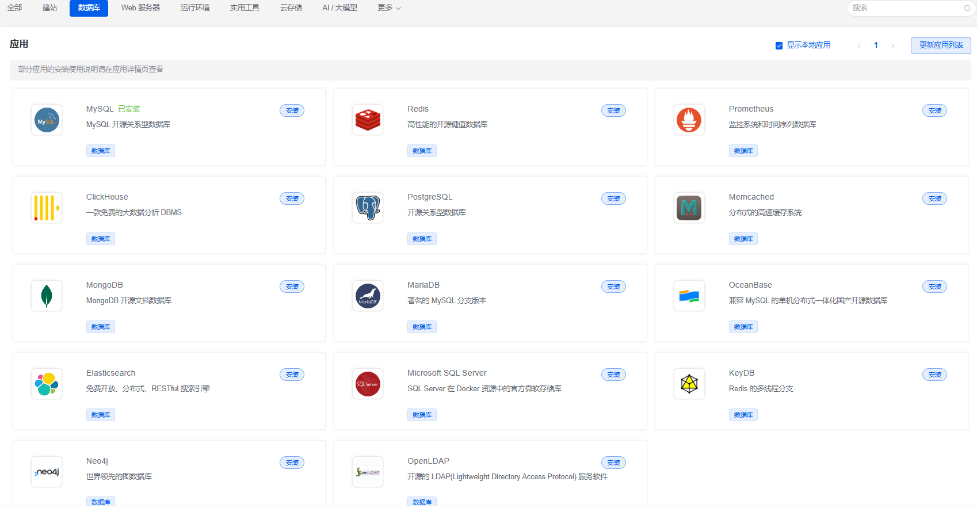Open the Microsoft SQL Server title
Image resolution: width=977 pixels, height=508 pixels.
[447, 373]
